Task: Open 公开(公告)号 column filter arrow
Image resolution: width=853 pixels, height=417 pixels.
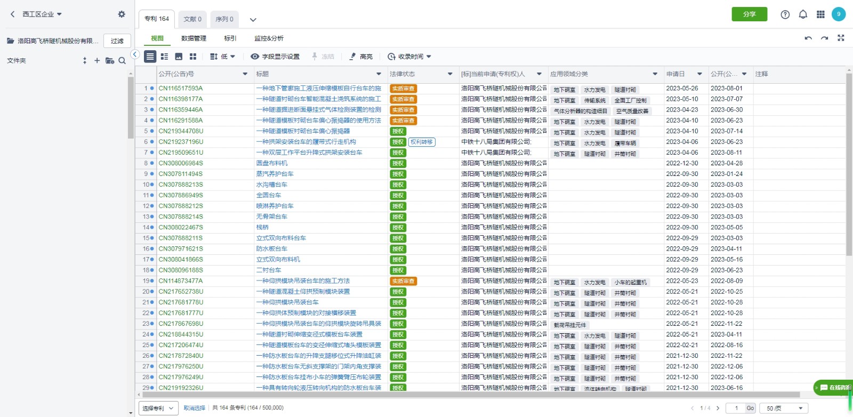Action: tap(245, 74)
